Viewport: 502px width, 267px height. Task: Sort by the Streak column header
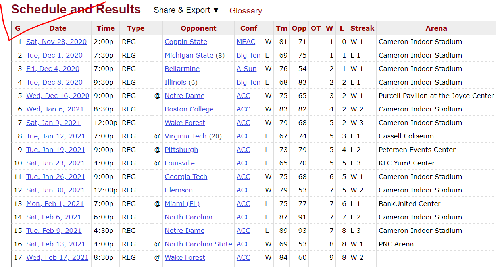point(362,28)
